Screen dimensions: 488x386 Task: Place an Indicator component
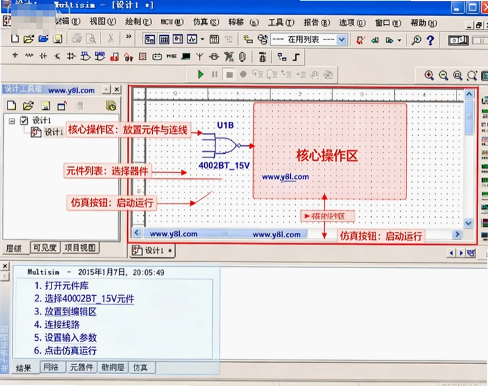click(143, 56)
